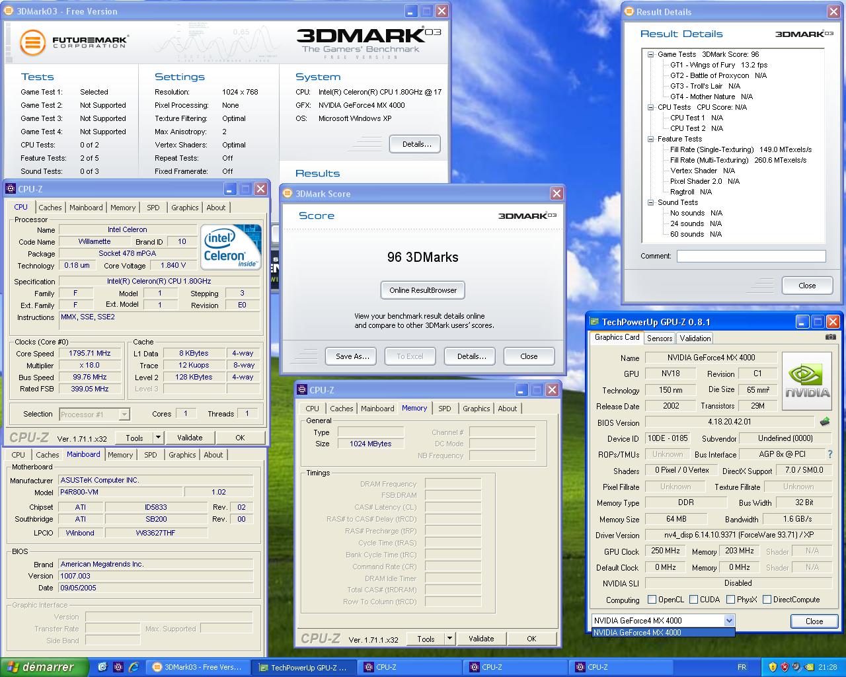Click Online ResultBrowser button
The height and width of the screenshot is (677, 846).
[423, 290]
